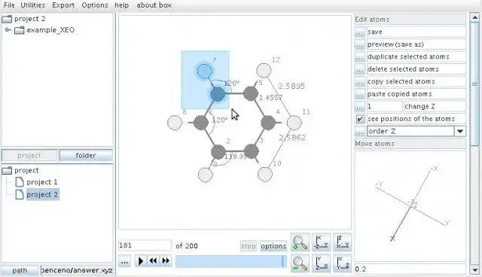Image resolution: width=482 pixels, height=277 pixels.
Task: Click the project 1 file icon
Action: pos(20,182)
